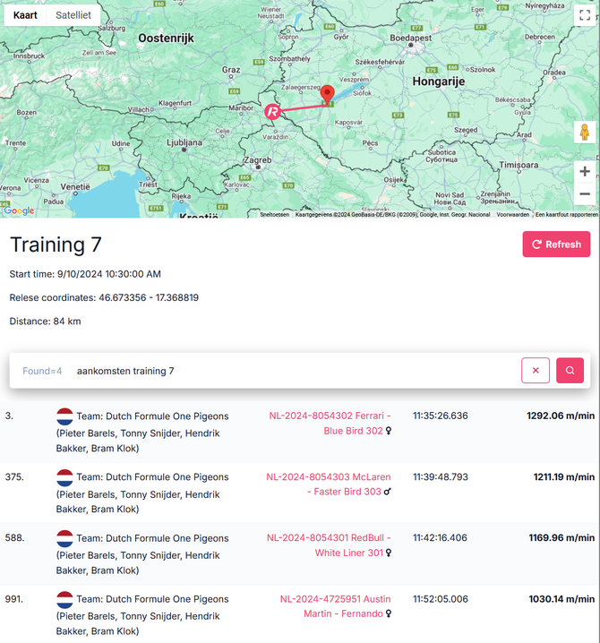Select speed value 1169.96 m/min

[561, 537]
